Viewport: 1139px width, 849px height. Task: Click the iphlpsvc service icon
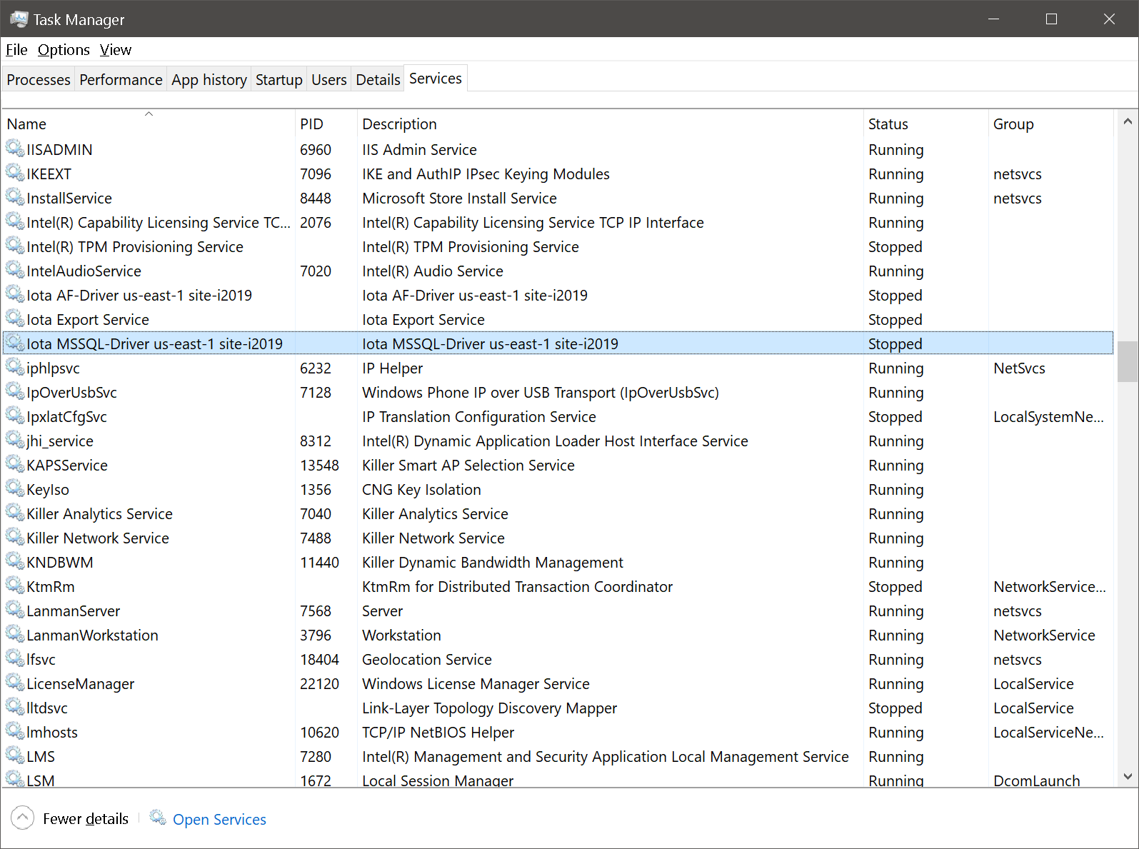point(15,367)
